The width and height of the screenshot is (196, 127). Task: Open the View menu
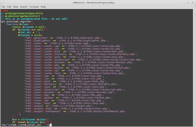16,7
